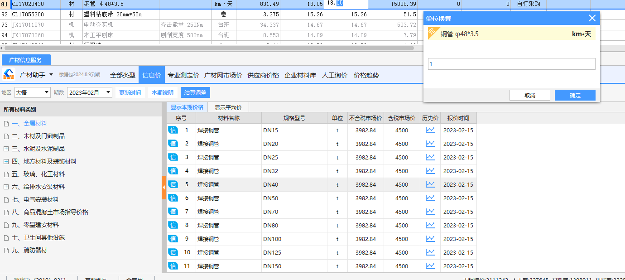
Task: Select 显示平均价 tab
Action: click(x=228, y=107)
